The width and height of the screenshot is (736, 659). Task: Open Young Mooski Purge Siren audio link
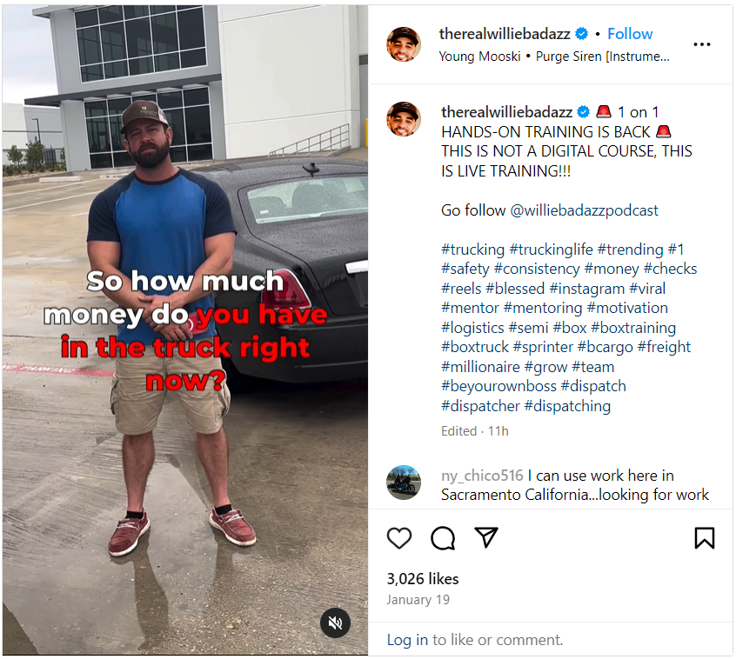pos(554,56)
